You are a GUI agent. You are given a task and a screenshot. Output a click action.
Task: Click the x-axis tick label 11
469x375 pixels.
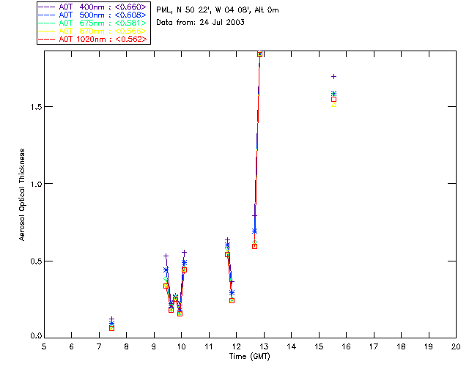(209, 346)
